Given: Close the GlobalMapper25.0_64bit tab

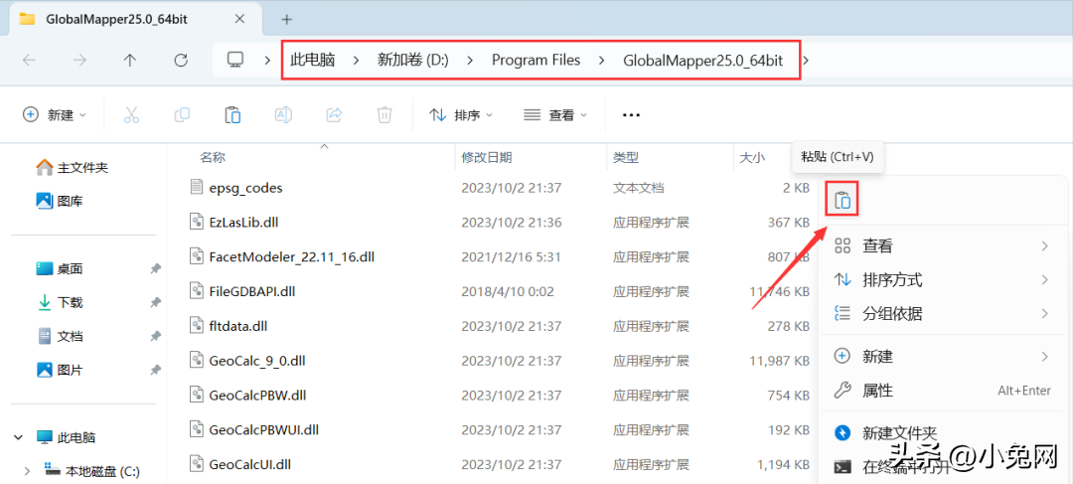Looking at the screenshot, I should (239, 19).
